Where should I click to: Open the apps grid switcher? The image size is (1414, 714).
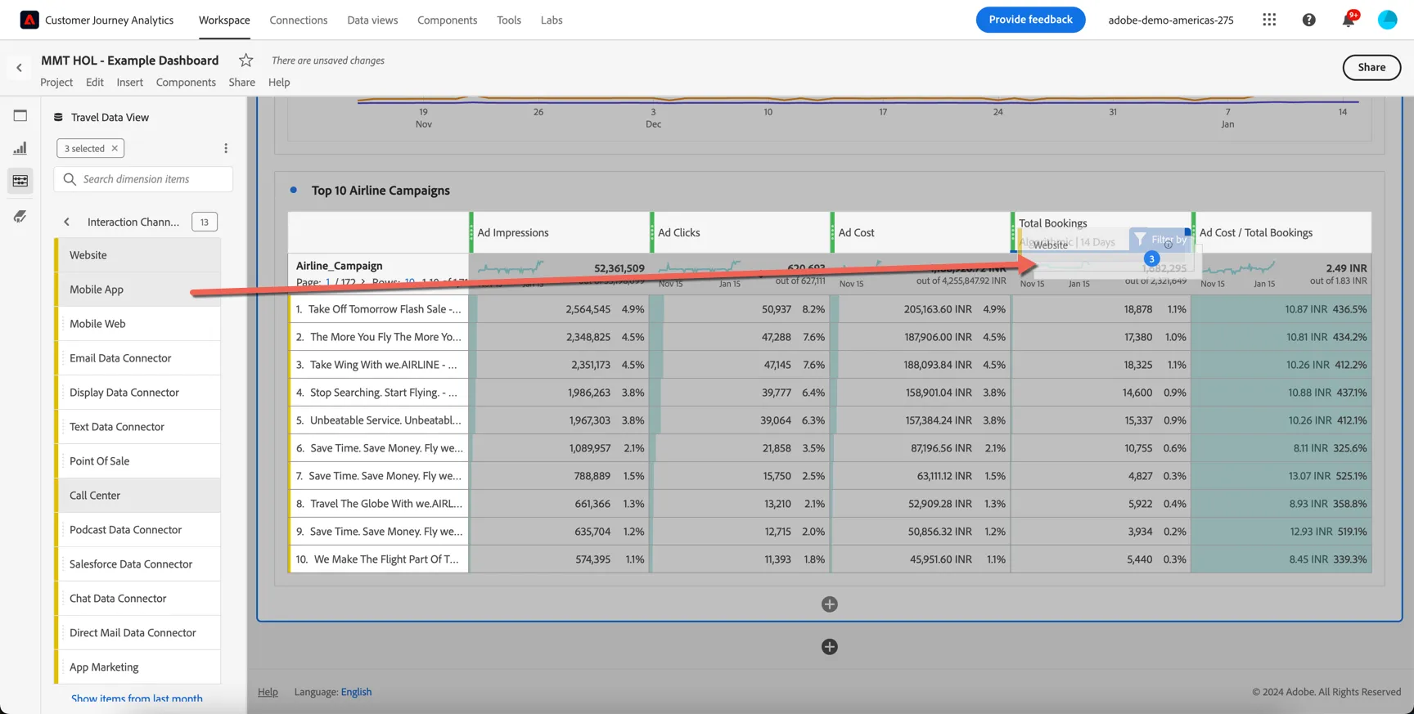tap(1269, 20)
